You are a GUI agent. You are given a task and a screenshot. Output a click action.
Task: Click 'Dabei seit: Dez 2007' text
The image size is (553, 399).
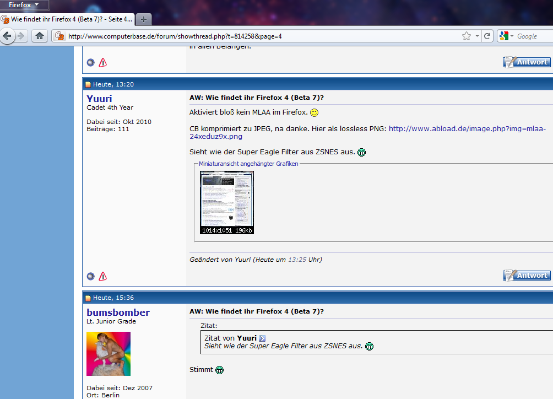pyautogui.click(x=119, y=388)
